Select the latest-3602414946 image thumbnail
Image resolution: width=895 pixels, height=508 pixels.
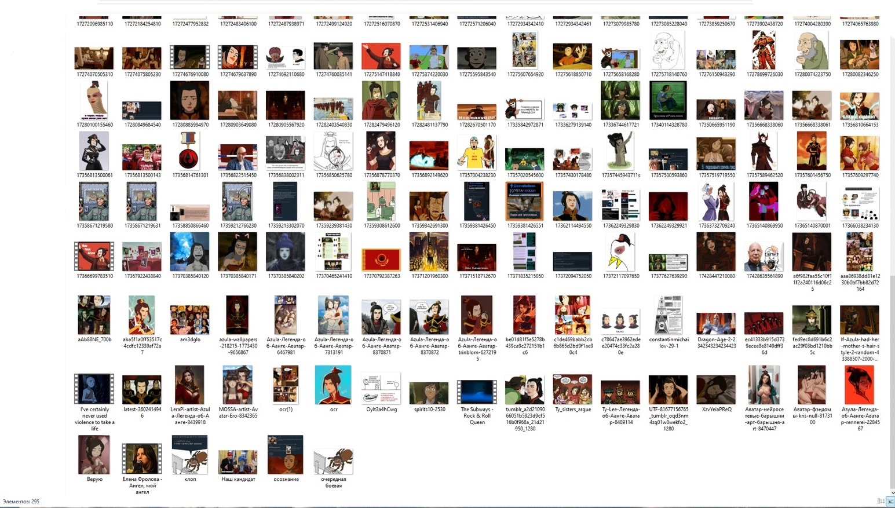click(142, 390)
